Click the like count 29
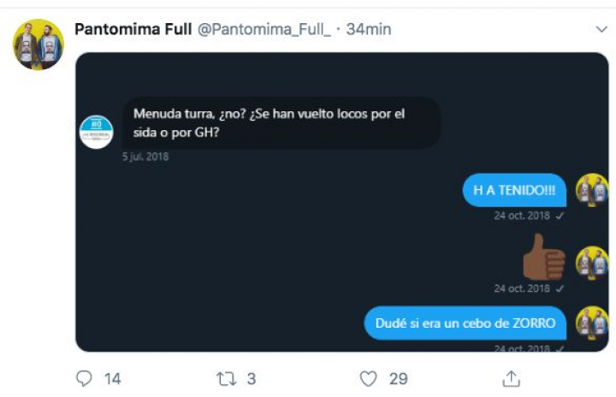Screen dimensions: 616x397 tap(398, 378)
